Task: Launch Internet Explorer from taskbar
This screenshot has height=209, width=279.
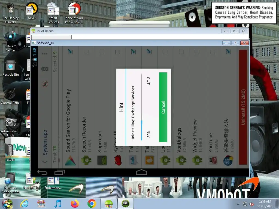Action: [24, 204]
